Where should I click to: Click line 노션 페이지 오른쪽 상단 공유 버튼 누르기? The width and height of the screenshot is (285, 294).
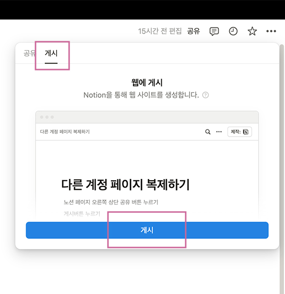click(x=111, y=202)
